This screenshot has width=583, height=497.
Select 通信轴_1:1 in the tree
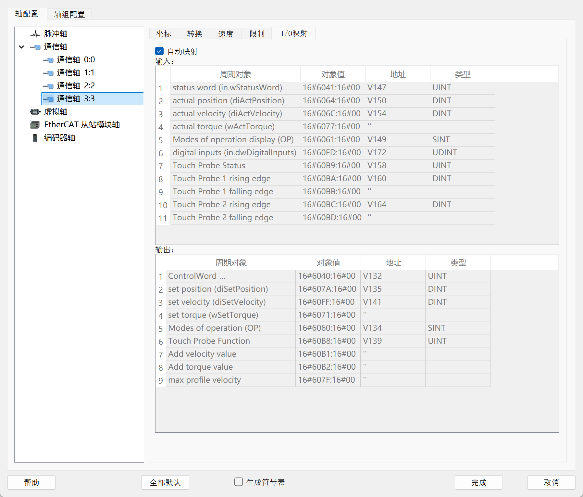tap(76, 73)
